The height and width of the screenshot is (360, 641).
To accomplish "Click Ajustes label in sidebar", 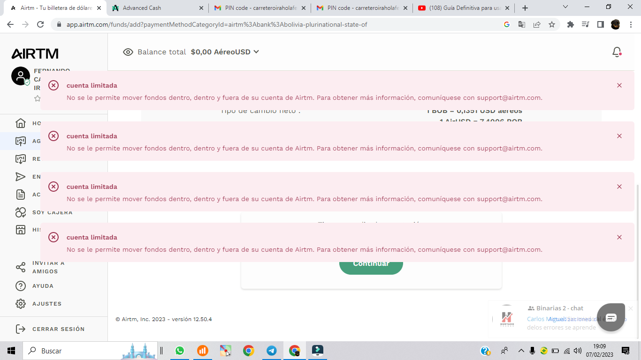I will pyautogui.click(x=47, y=304).
